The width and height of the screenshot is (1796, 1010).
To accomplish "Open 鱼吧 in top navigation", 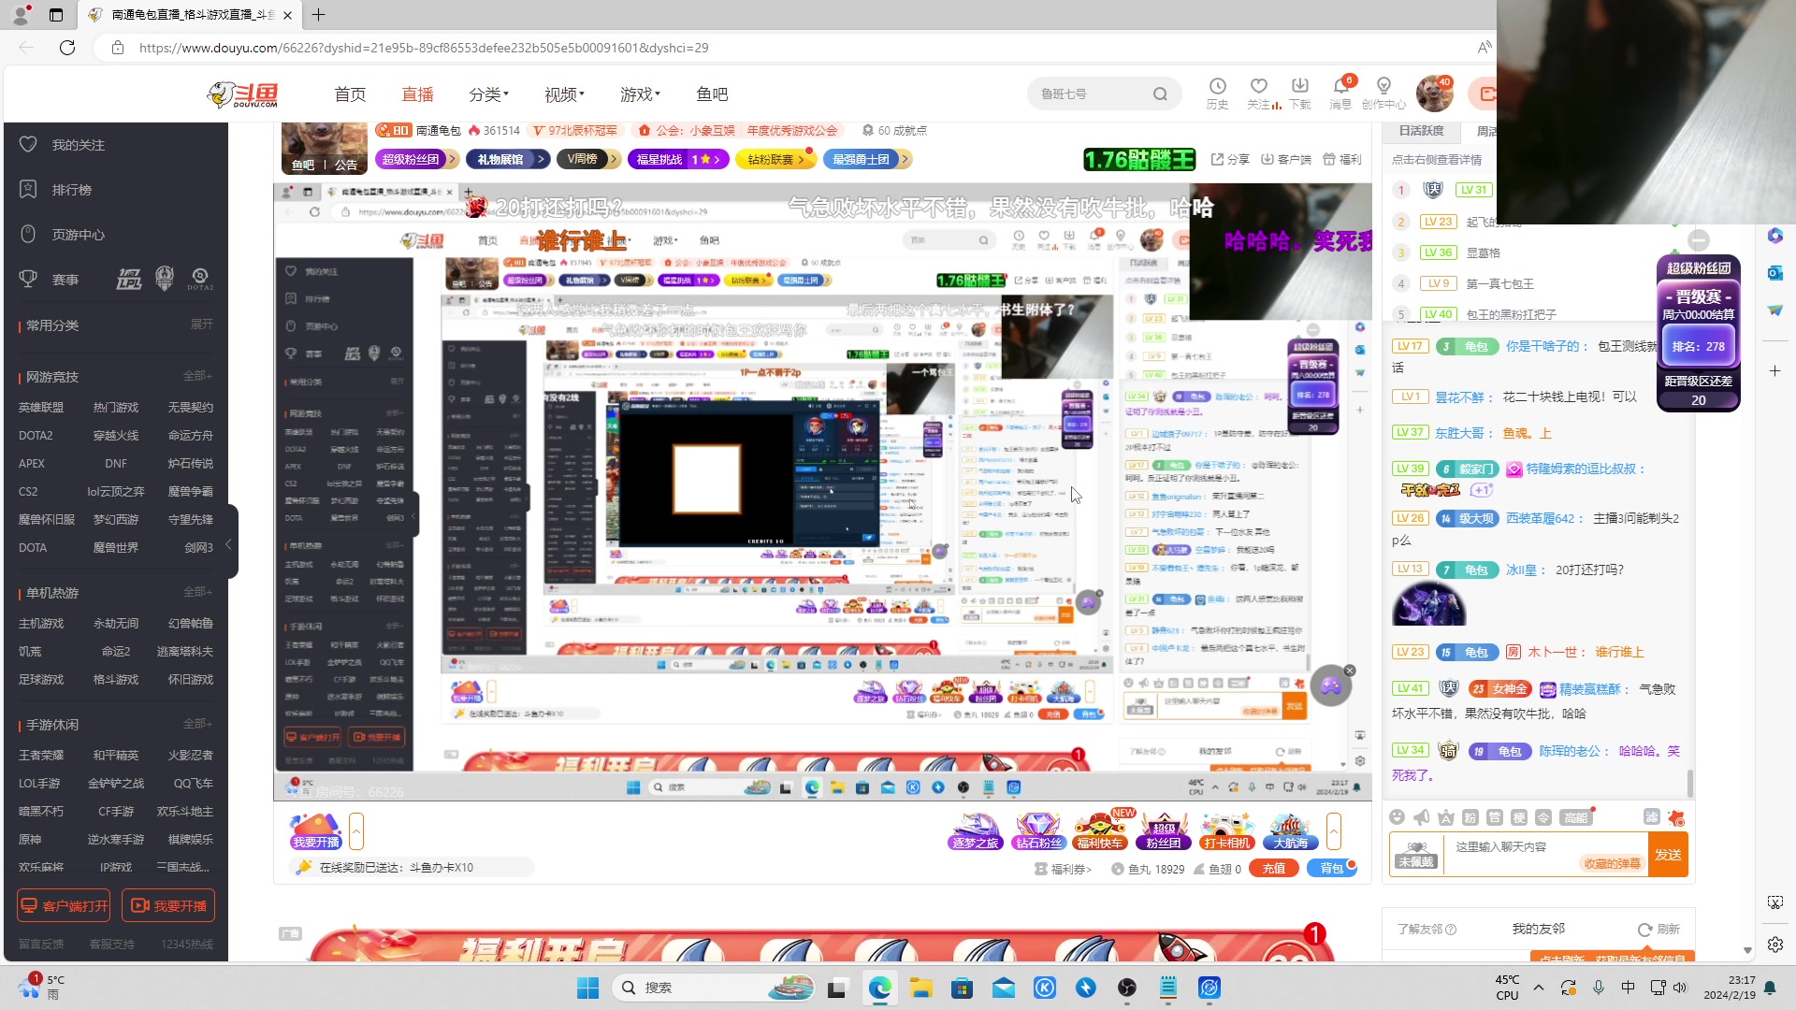I will coord(712,94).
